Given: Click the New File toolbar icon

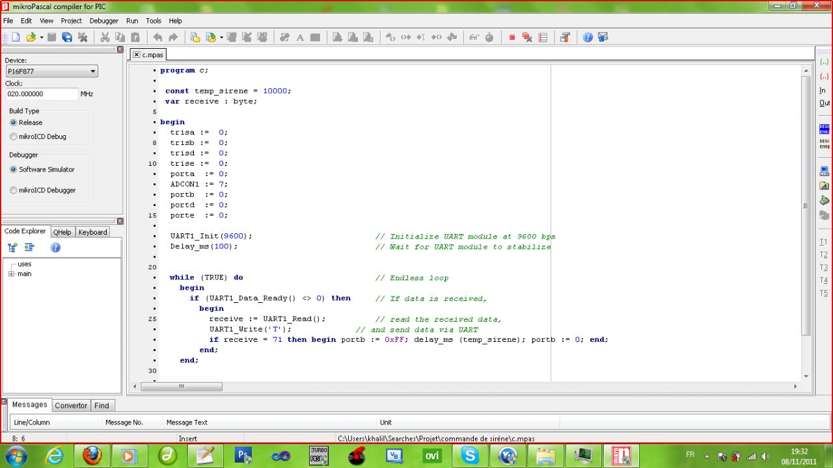Looking at the screenshot, I should (16, 38).
